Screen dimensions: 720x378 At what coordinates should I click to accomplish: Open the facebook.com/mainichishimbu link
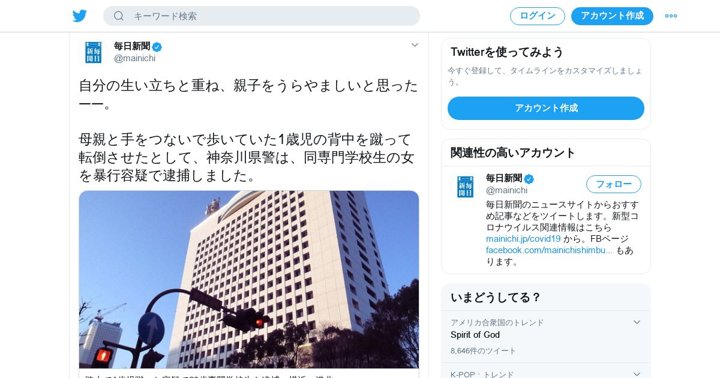tap(549, 250)
